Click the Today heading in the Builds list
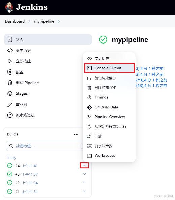The width and height of the screenshot is (175, 200). 11,158
